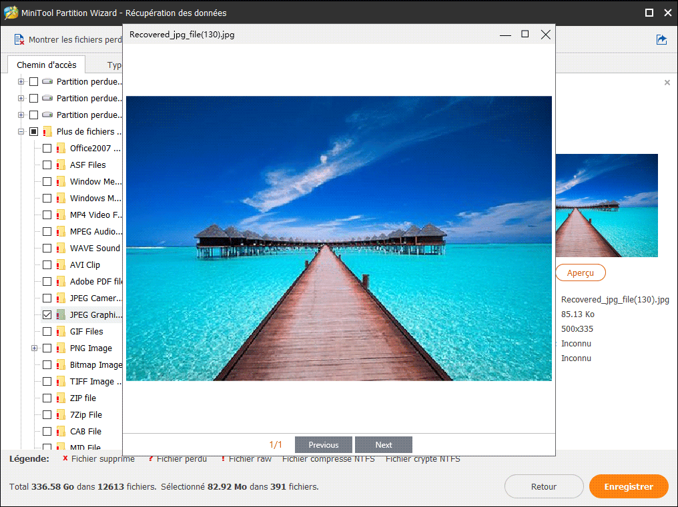Check the Adobe PDF file checkbox
This screenshot has height=507, width=678.
pyautogui.click(x=47, y=282)
